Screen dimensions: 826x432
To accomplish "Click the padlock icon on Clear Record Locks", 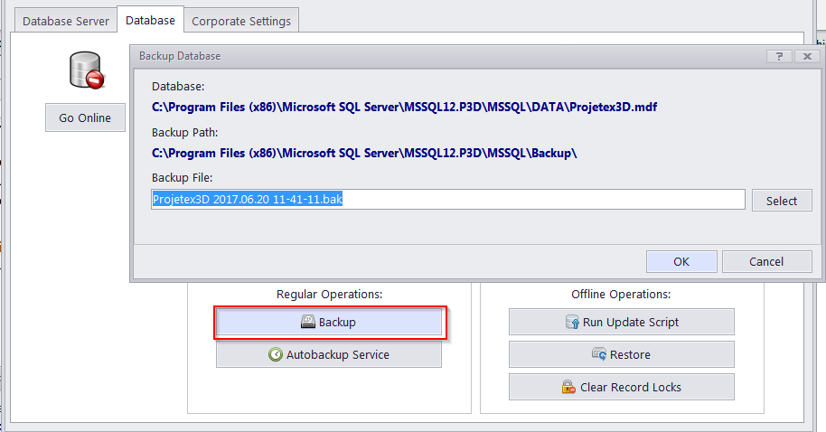I will [x=568, y=387].
